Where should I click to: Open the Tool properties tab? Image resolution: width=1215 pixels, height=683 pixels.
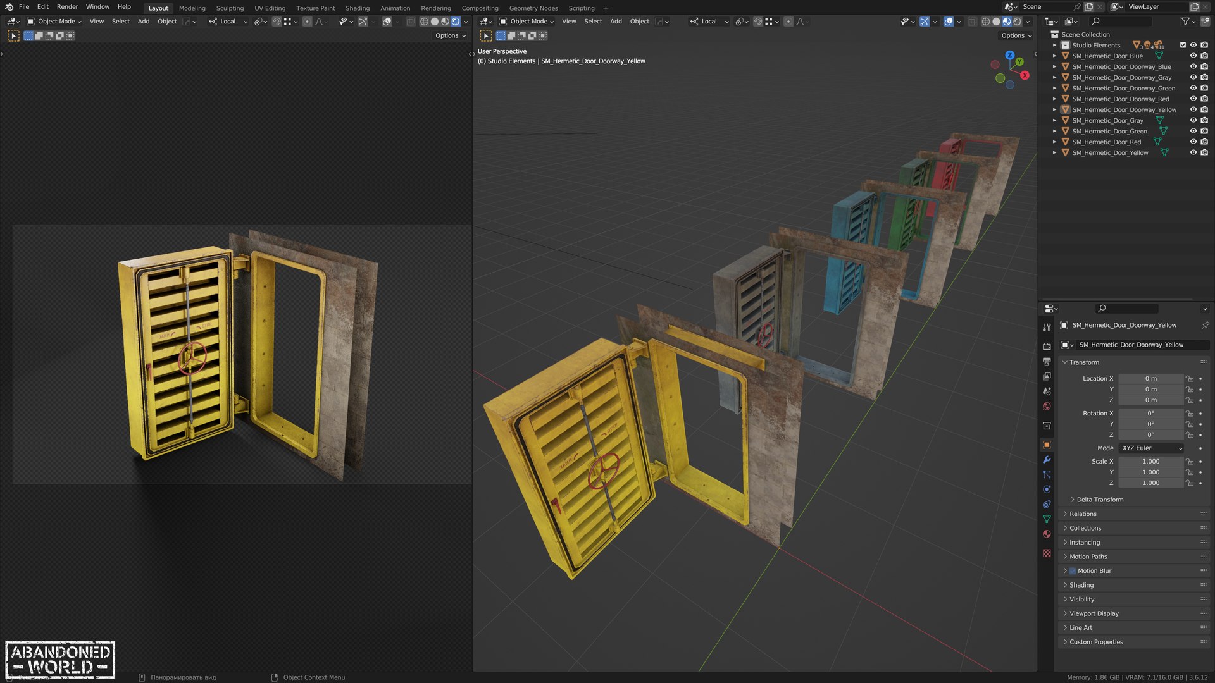(x=1047, y=327)
